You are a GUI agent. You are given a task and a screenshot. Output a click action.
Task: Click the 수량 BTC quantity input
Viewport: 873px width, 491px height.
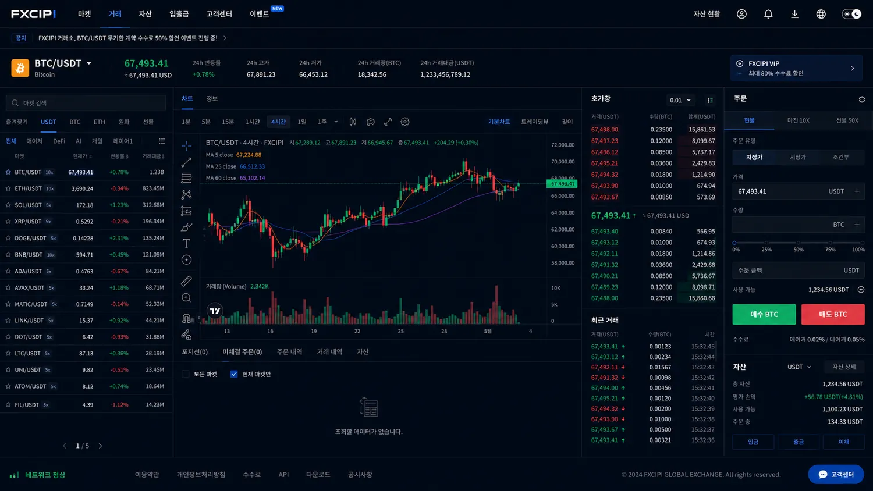tap(799, 225)
